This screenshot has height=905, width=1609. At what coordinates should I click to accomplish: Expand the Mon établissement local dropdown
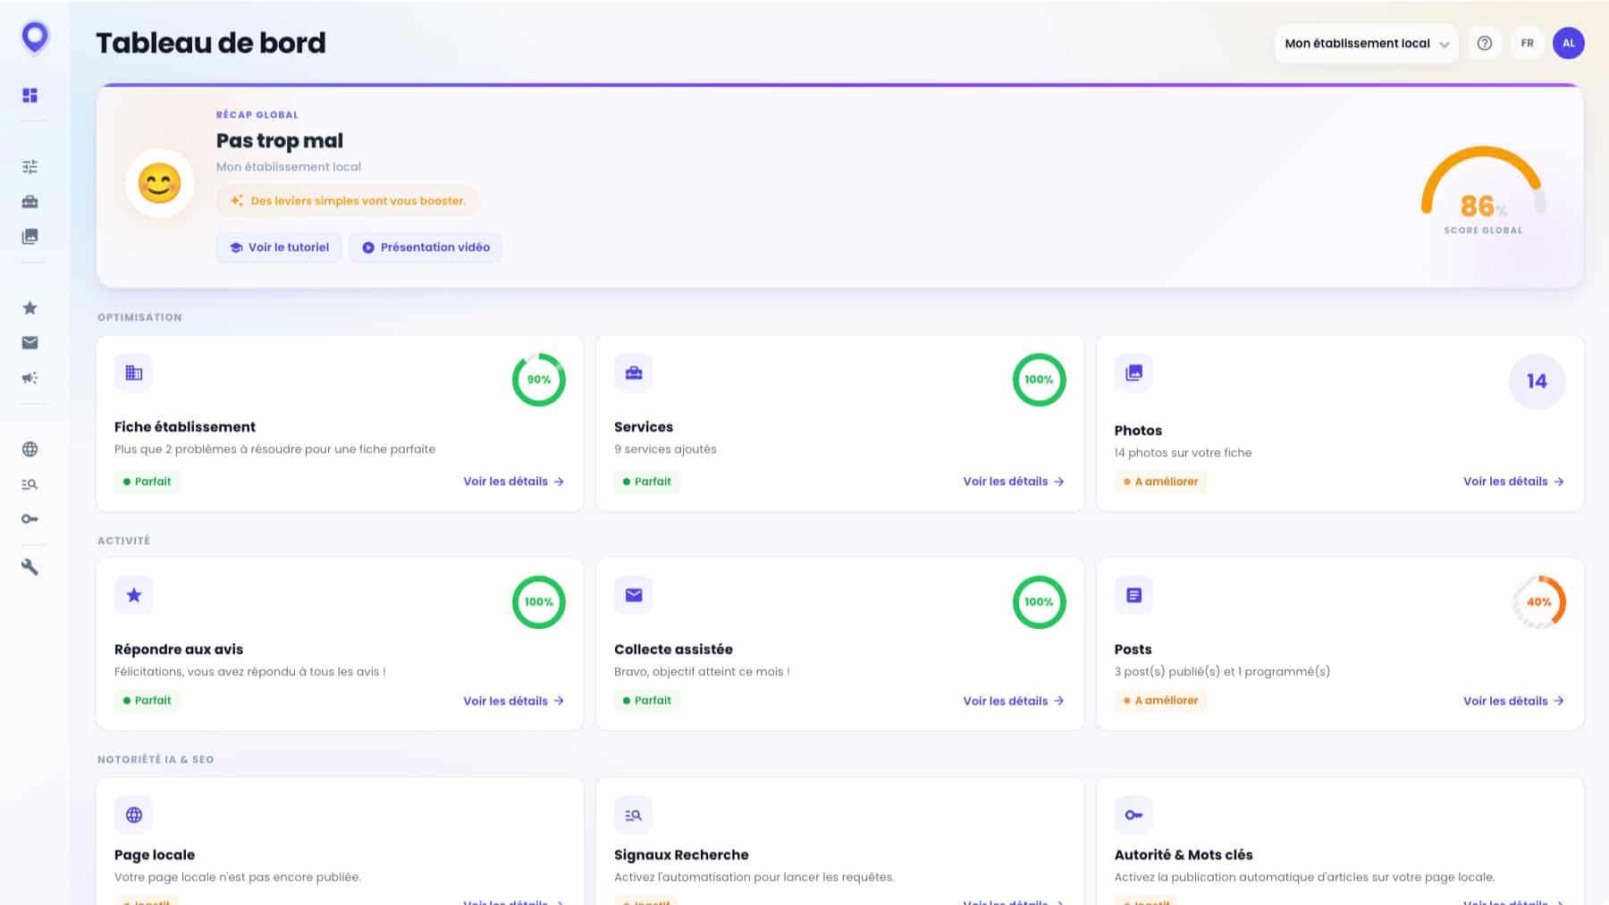click(1366, 43)
